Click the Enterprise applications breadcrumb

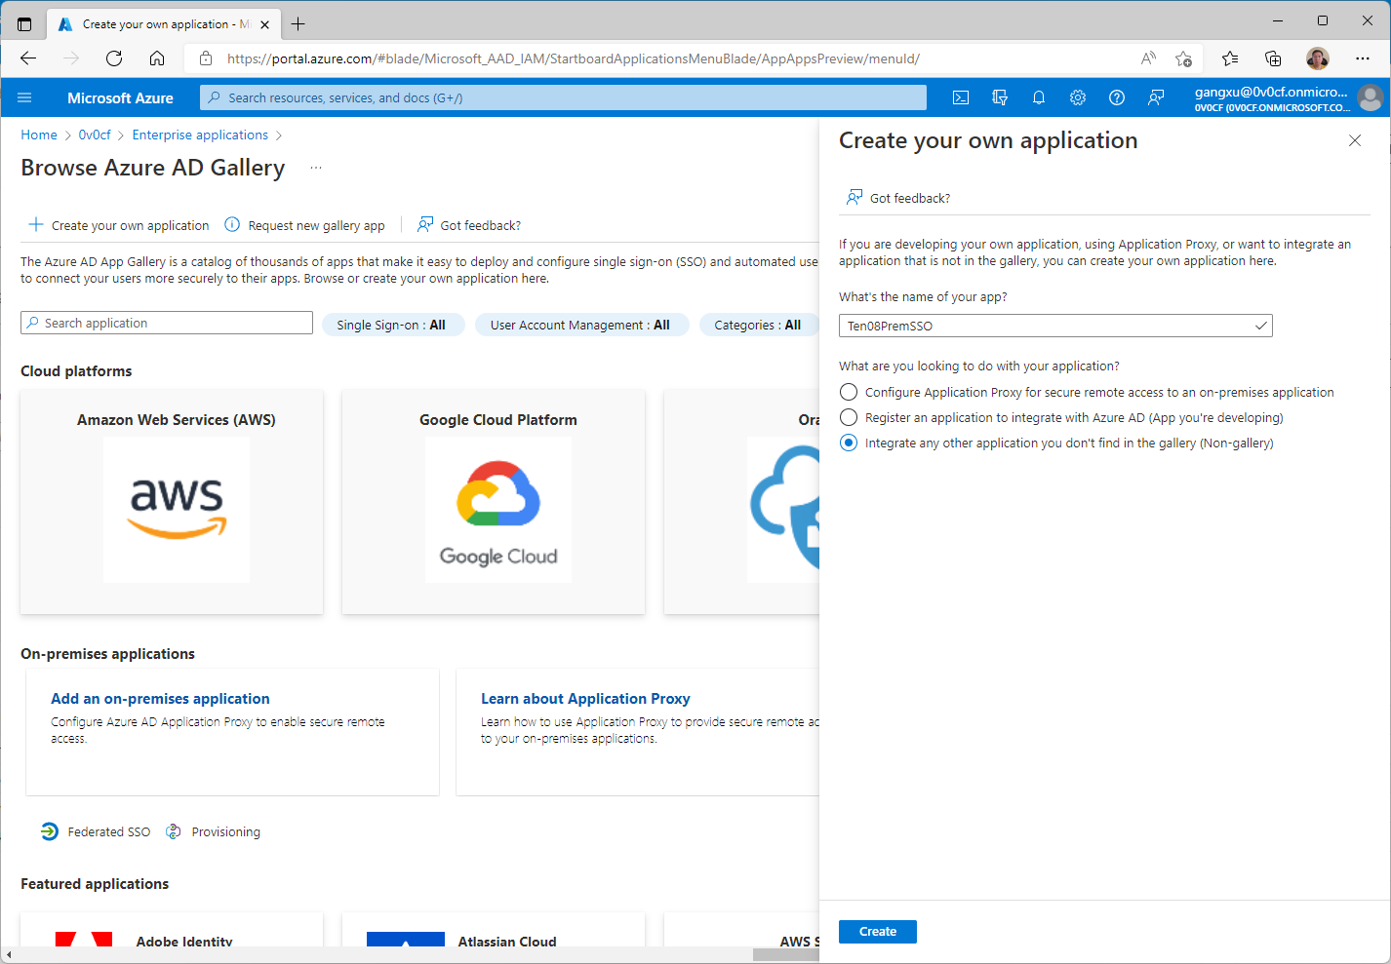(x=200, y=135)
